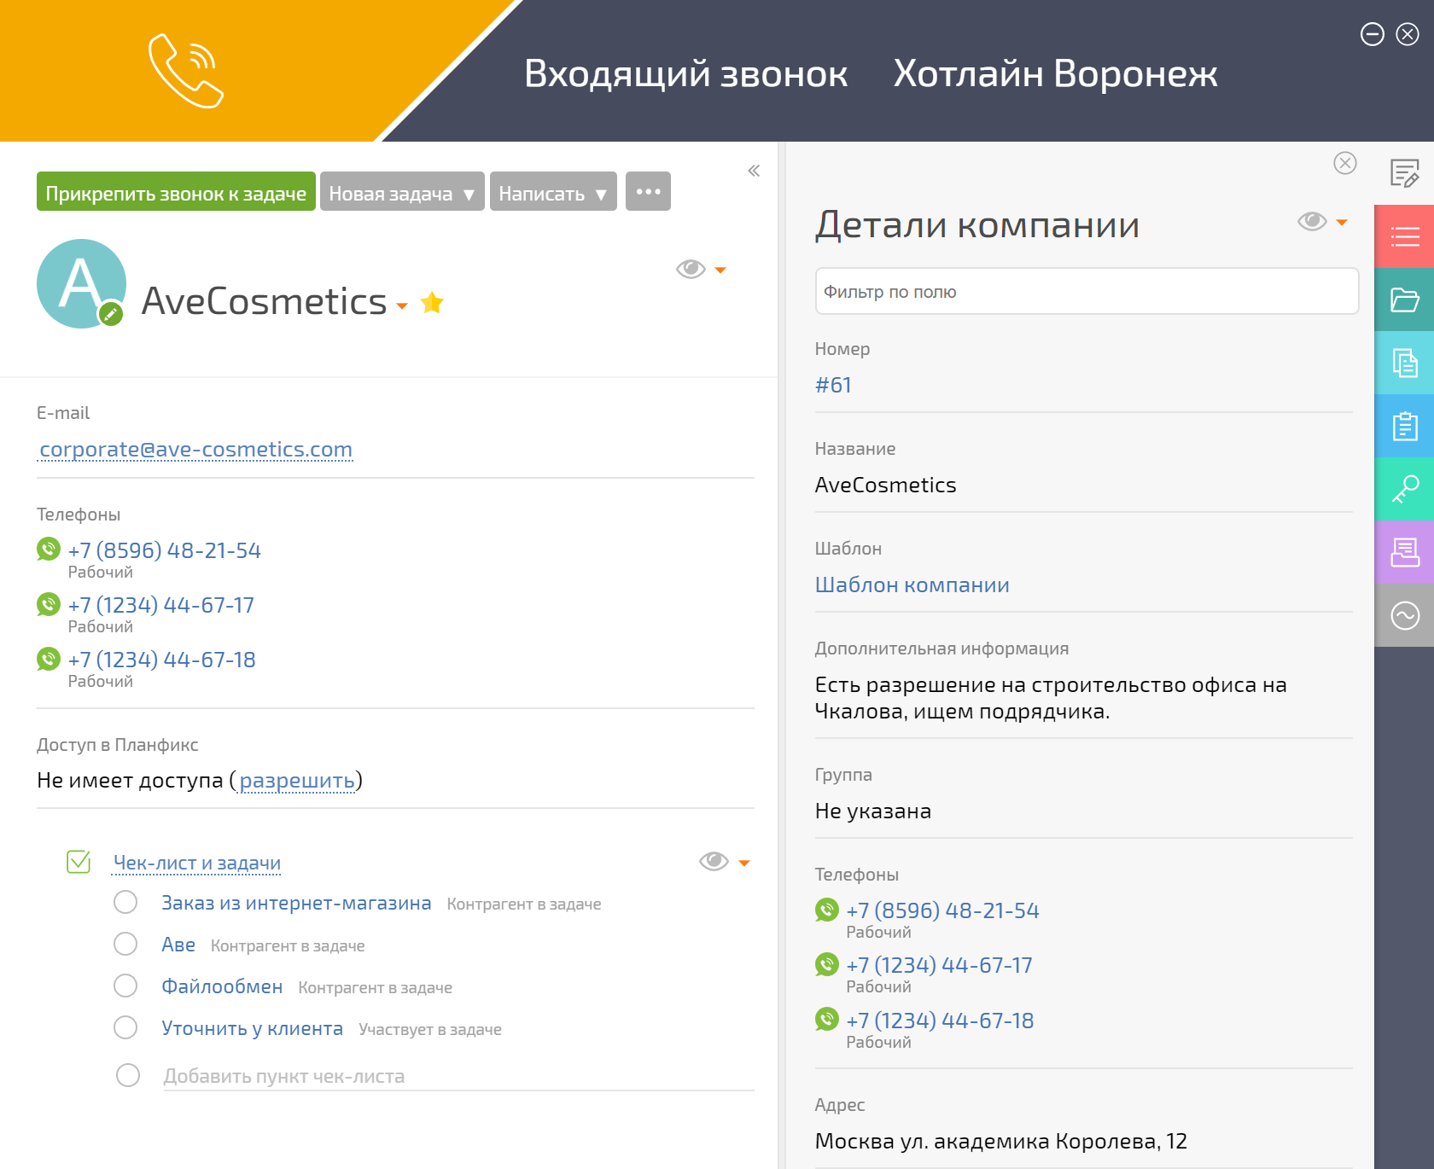Check the Заказ из интернет-магазина checklist circle
The height and width of the screenshot is (1169, 1434).
pos(125,902)
